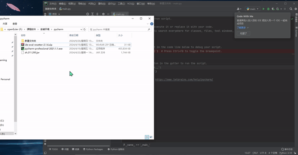Image resolution: width=298 pixels, height=155 pixels.
Task: Hide the project panel with minus icon
Action: tap(108, 14)
